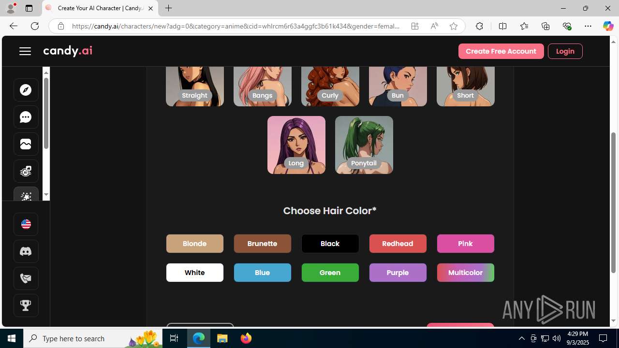Activate Read aloud icon in address bar
This screenshot has height=348, width=619.
click(x=434, y=26)
